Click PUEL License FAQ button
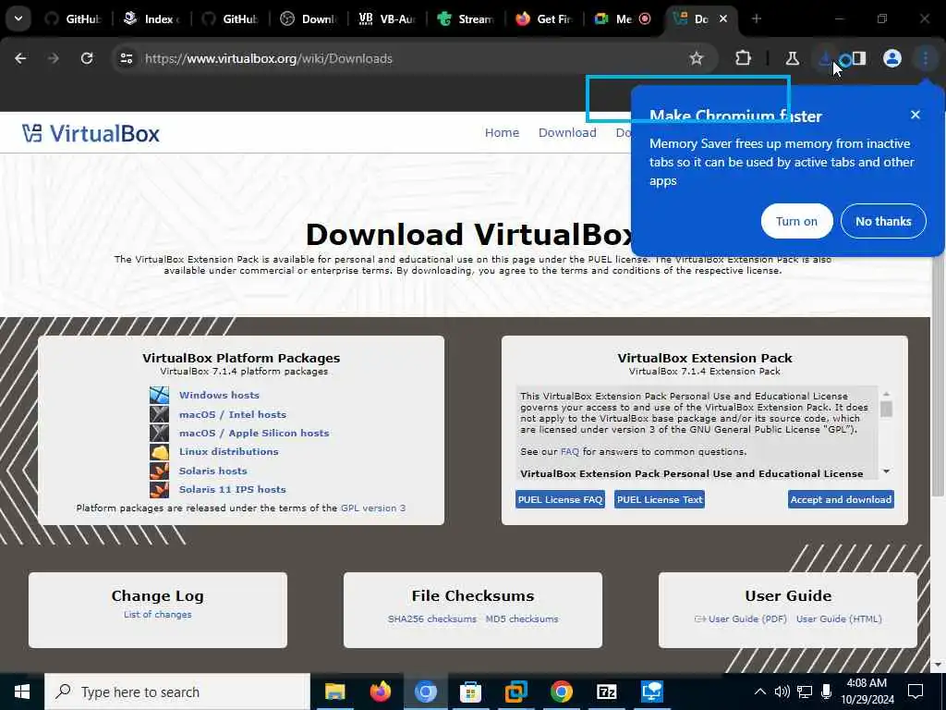Viewport: 946px width, 710px height. point(560,499)
